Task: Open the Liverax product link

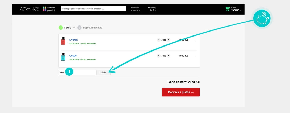Action: click(73, 40)
